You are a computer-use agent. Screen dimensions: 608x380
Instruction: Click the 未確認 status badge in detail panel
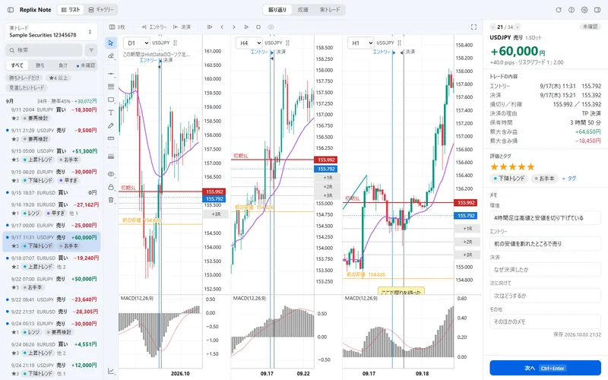pos(591,27)
